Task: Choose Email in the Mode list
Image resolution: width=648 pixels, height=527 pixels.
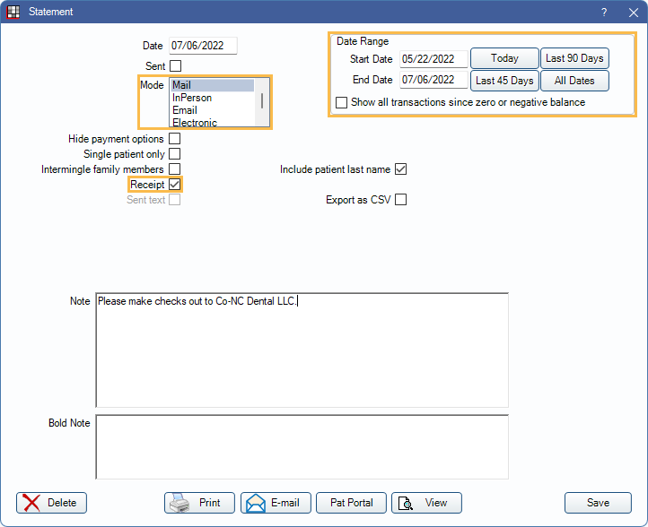Action: pos(185,110)
